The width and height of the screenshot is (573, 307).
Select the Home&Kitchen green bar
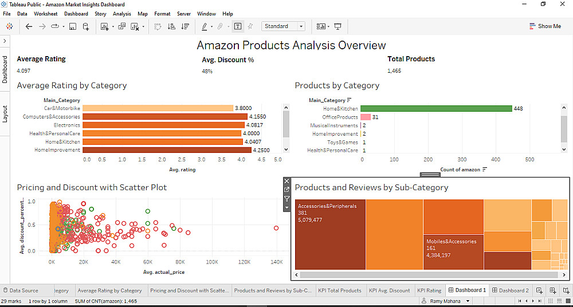coord(436,109)
